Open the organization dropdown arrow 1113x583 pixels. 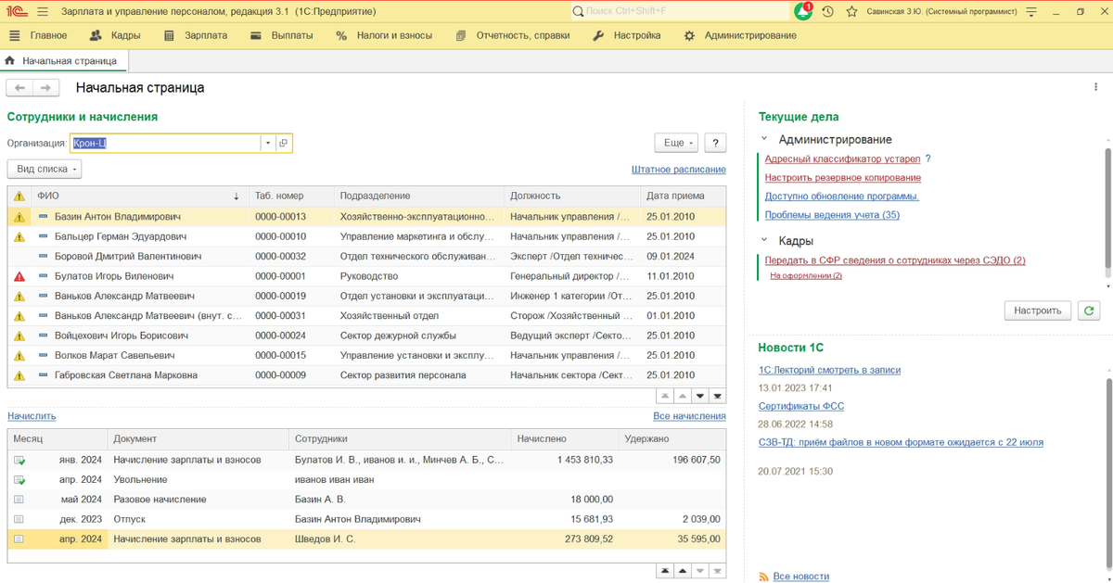point(268,143)
